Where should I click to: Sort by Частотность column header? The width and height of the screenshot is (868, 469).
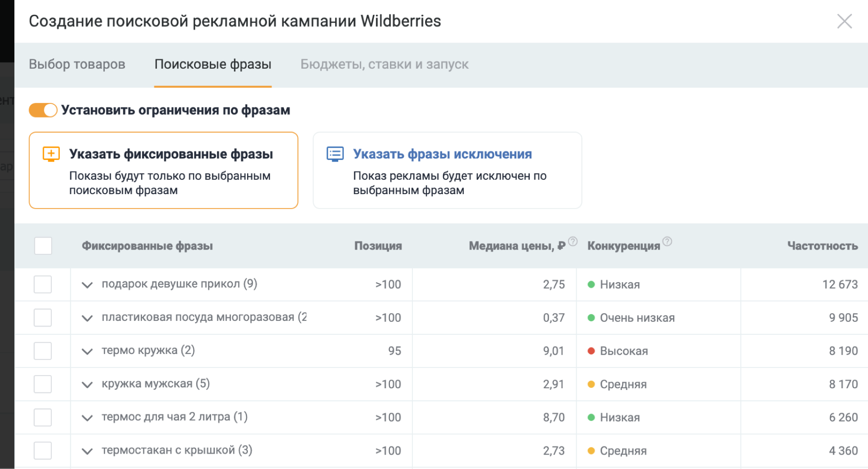(x=822, y=246)
